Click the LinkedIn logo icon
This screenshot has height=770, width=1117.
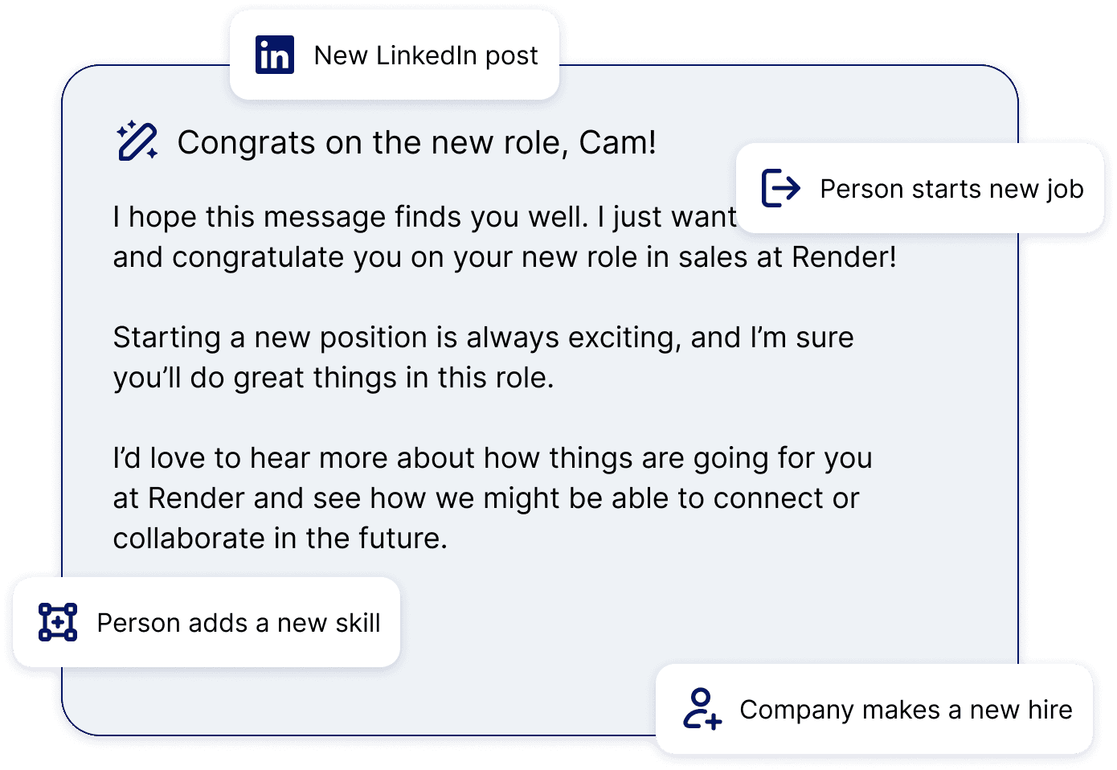click(x=274, y=55)
